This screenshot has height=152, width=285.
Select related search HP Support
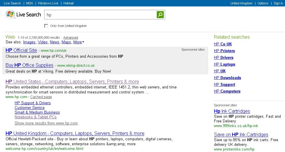(225, 84)
